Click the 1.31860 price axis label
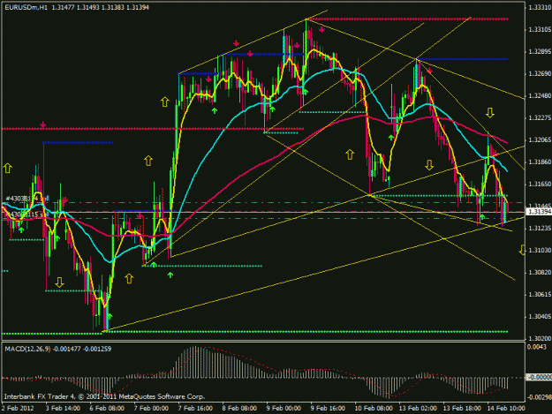Screen dimensions: 552x414 [x=540, y=162]
